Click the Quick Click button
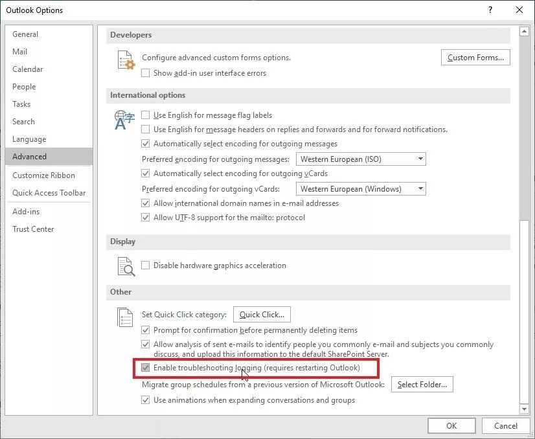Viewport: 535px width, 439px height. (x=262, y=314)
